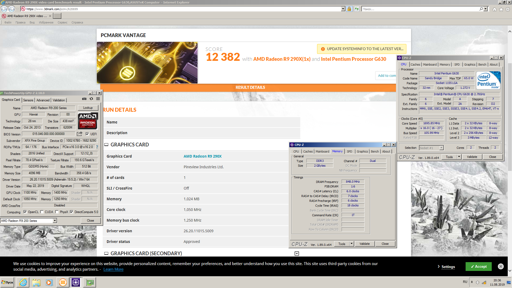512x288 pixels.
Task: Dismiss the cookie banner with X icon
Action: coord(501,266)
